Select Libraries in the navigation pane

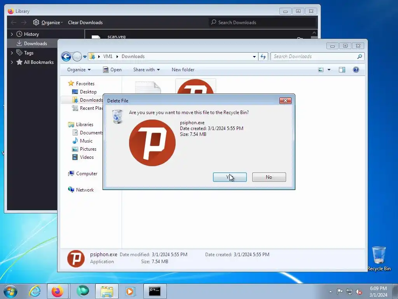pyautogui.click(x=81, y=124)
